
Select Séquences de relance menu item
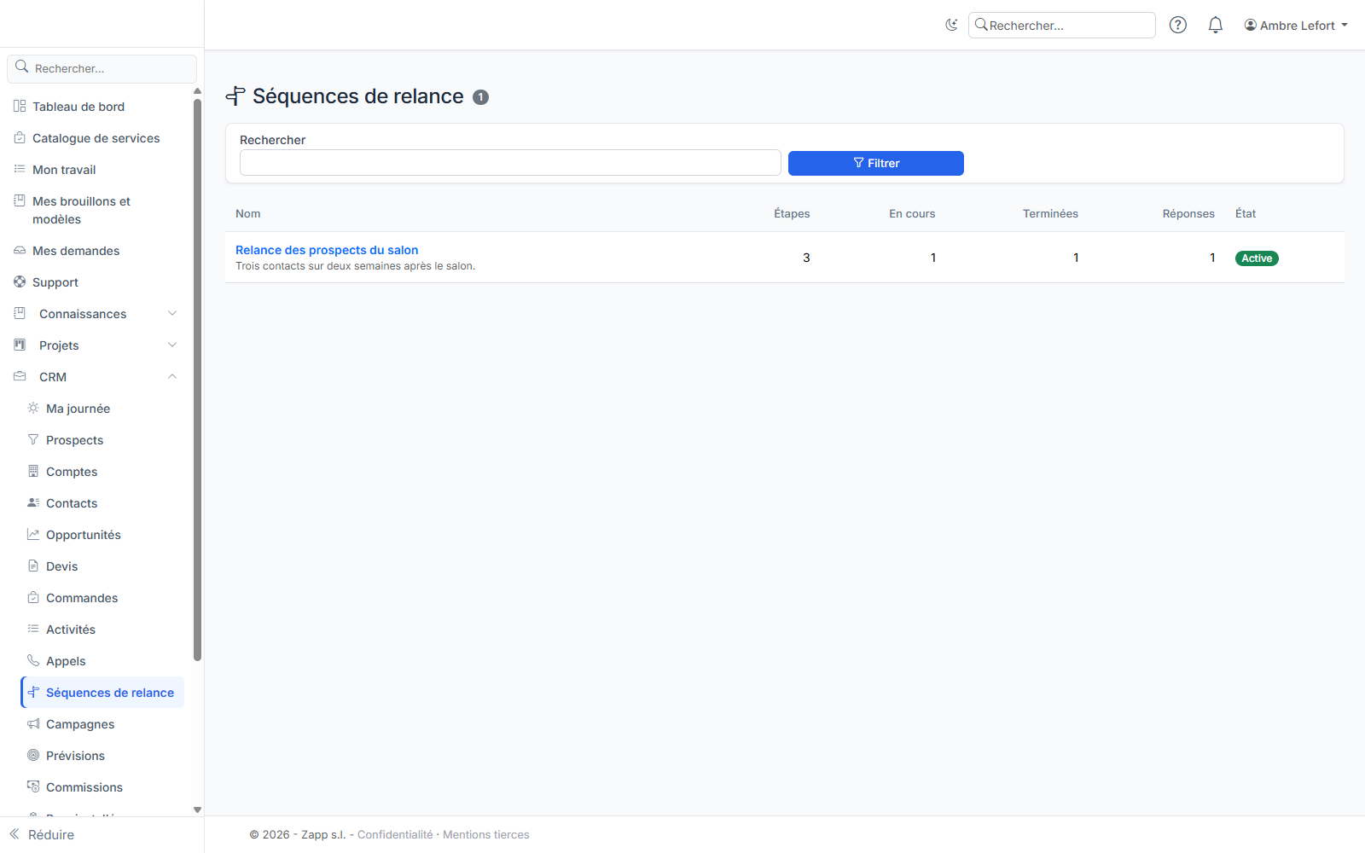(x=102, y=693)
